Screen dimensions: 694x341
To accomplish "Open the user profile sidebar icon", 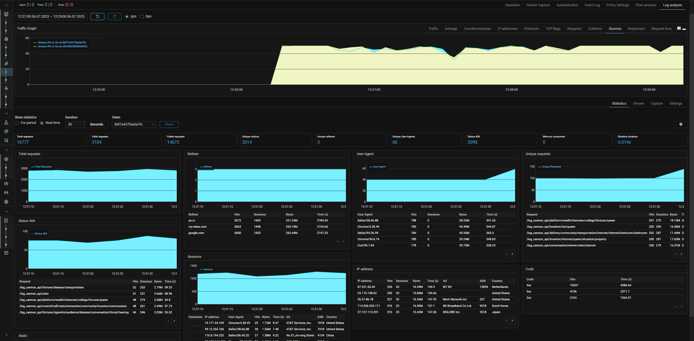I will tap(6, 123).
